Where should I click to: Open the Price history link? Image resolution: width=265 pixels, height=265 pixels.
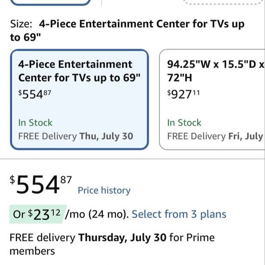(x=104, y=191)
